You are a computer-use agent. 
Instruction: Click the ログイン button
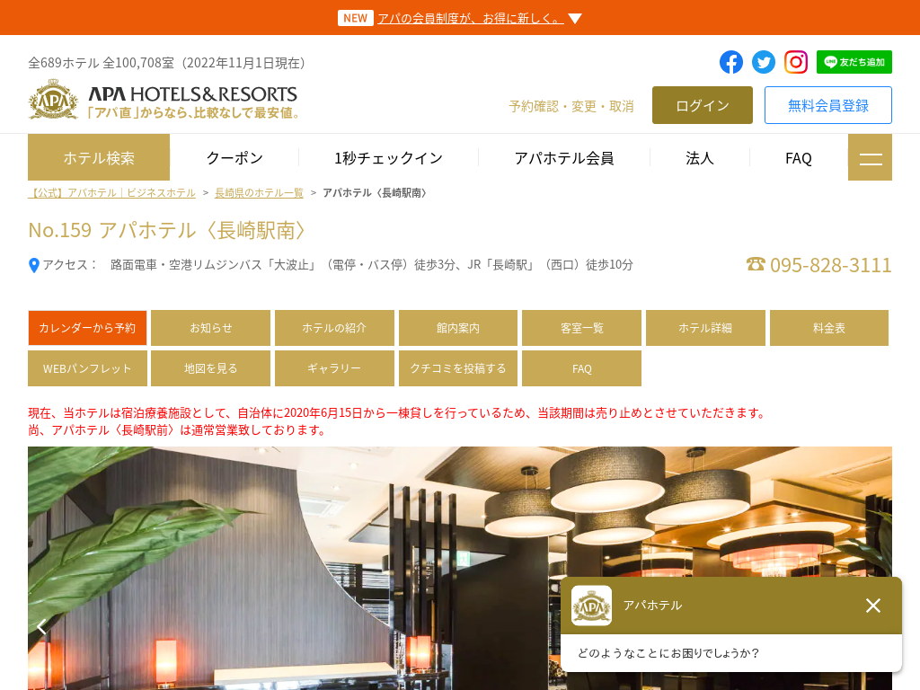[x=703, y=105]
